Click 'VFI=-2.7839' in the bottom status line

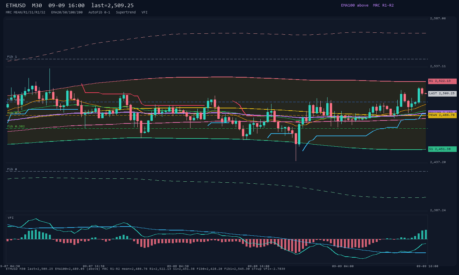click(274, 269)
